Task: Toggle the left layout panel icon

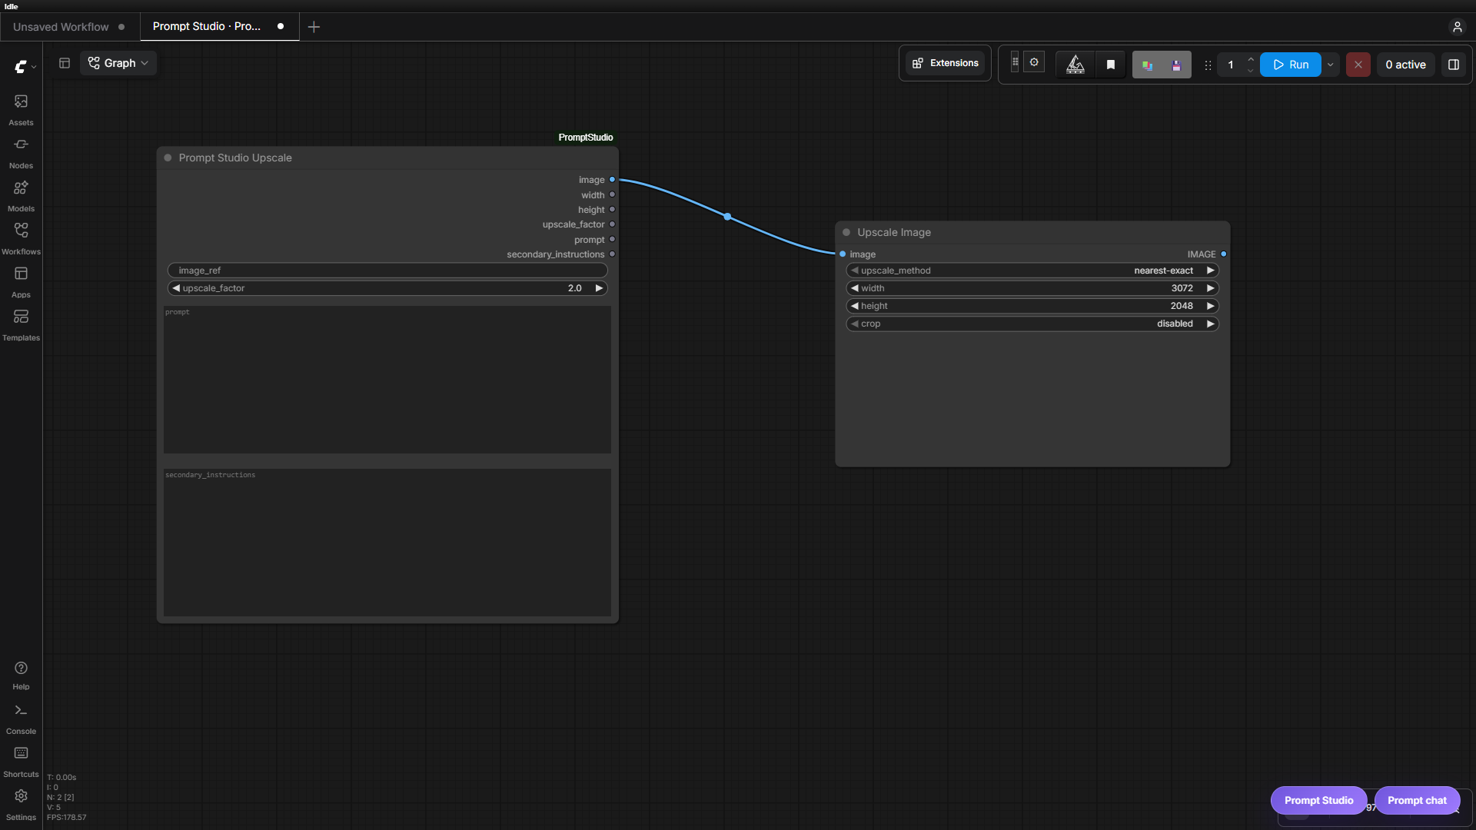Action: coord(65,63)
